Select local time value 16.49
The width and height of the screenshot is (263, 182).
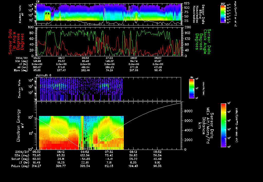click(x=36, y=162)
